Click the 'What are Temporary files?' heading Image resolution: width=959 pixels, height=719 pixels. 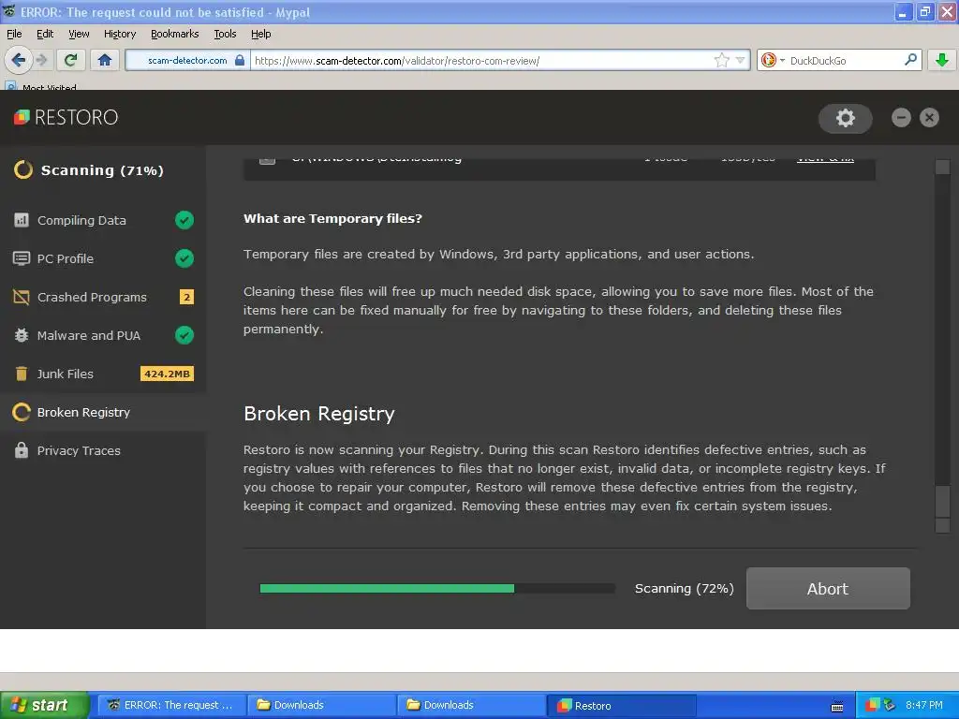(332, 218)
